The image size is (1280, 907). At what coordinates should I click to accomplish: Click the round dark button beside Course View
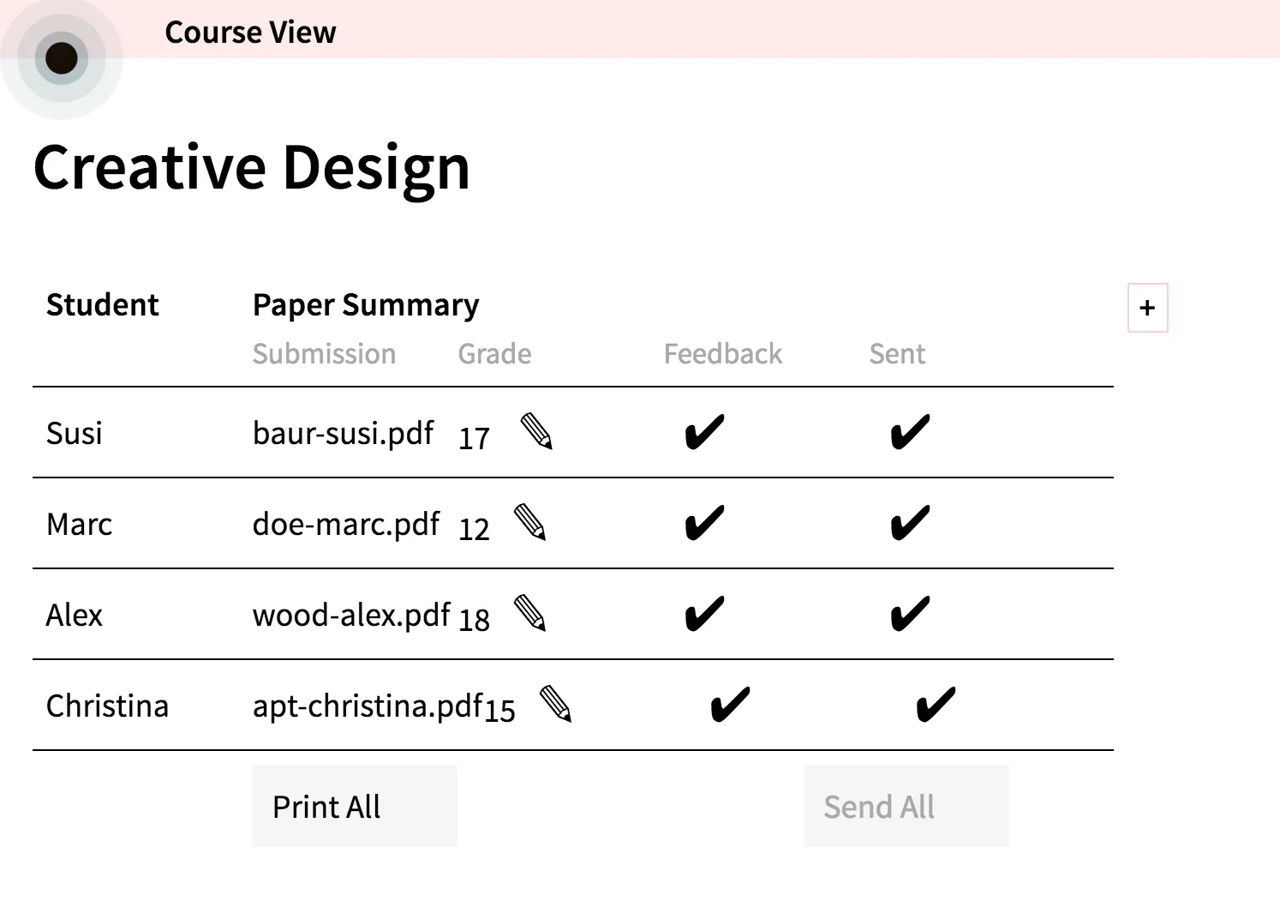point(62,58)
